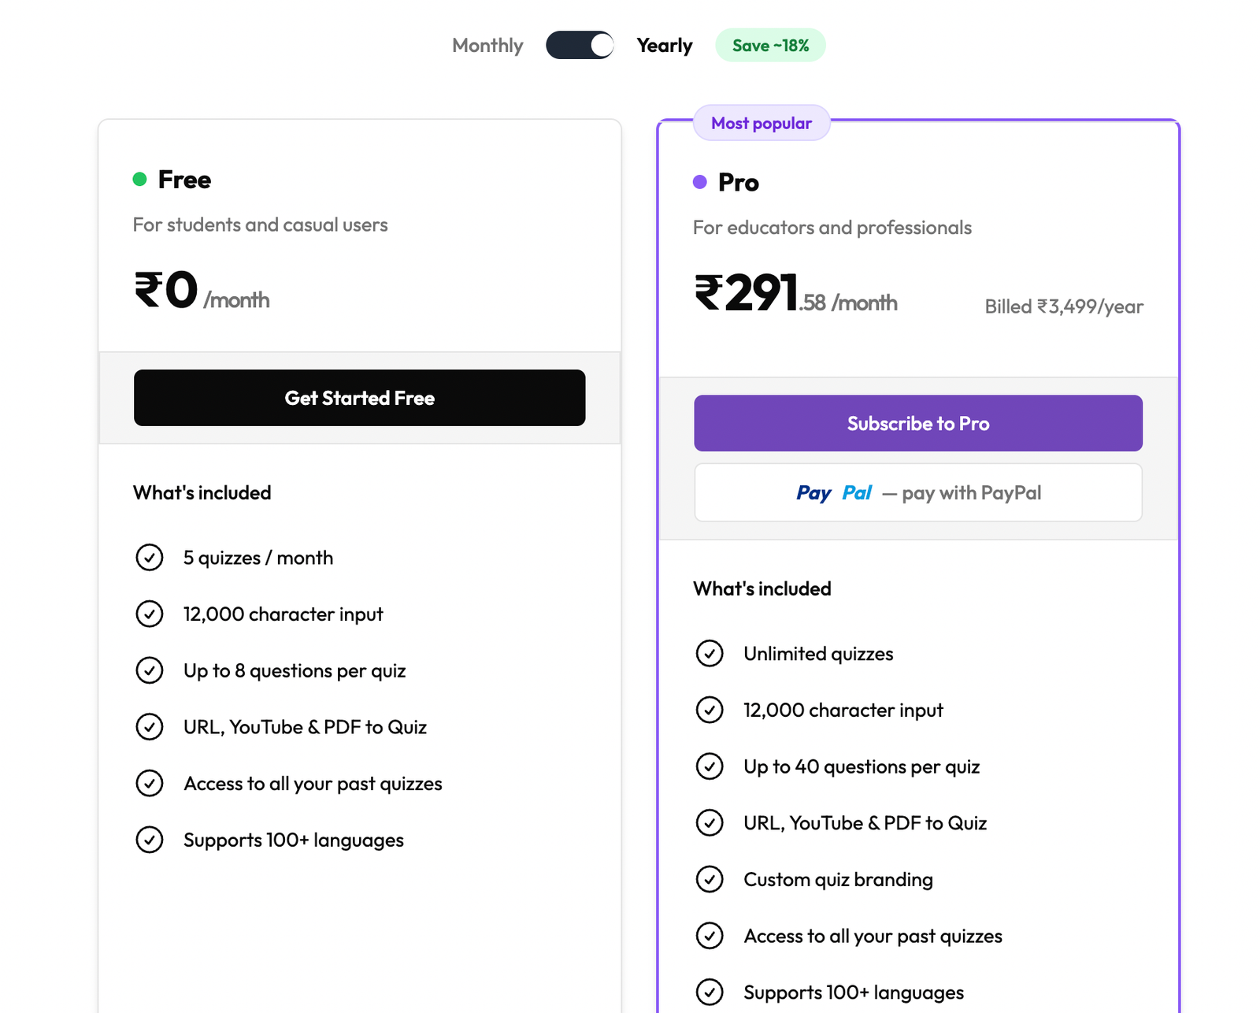Click the Save ~18% badge
The image size is (1260, 1013).
pos(770,46)
